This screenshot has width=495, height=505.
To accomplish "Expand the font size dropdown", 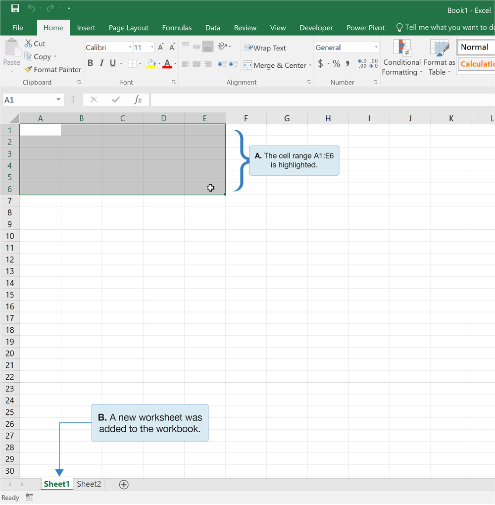I will [x=151, y=47].
